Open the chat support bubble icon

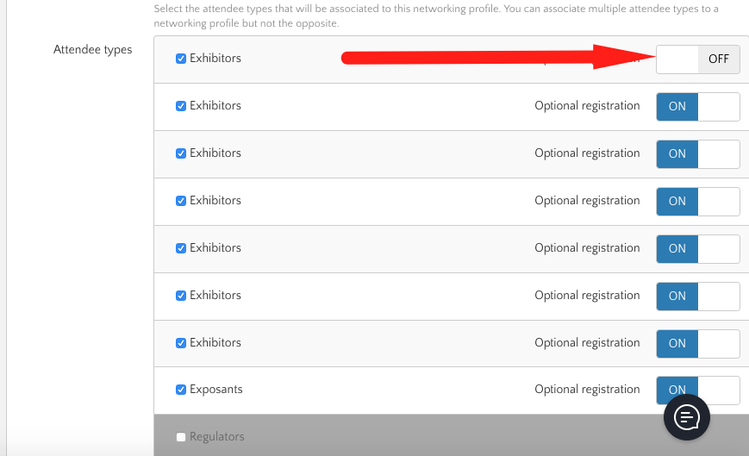click(686, 418)
